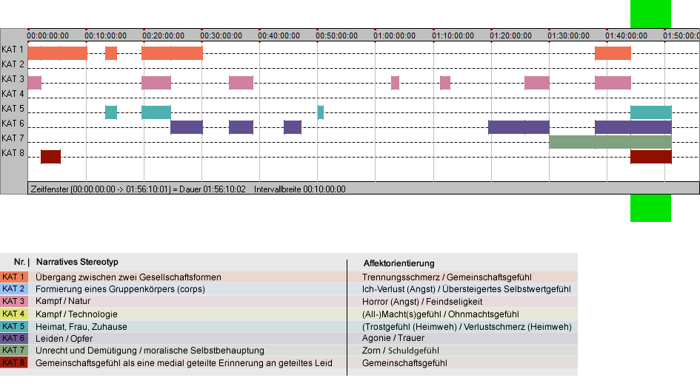Click 'Heimat, Frau, Zuhause' legend entry
This screenshot has width=700, height=392.
pos(81,326)
